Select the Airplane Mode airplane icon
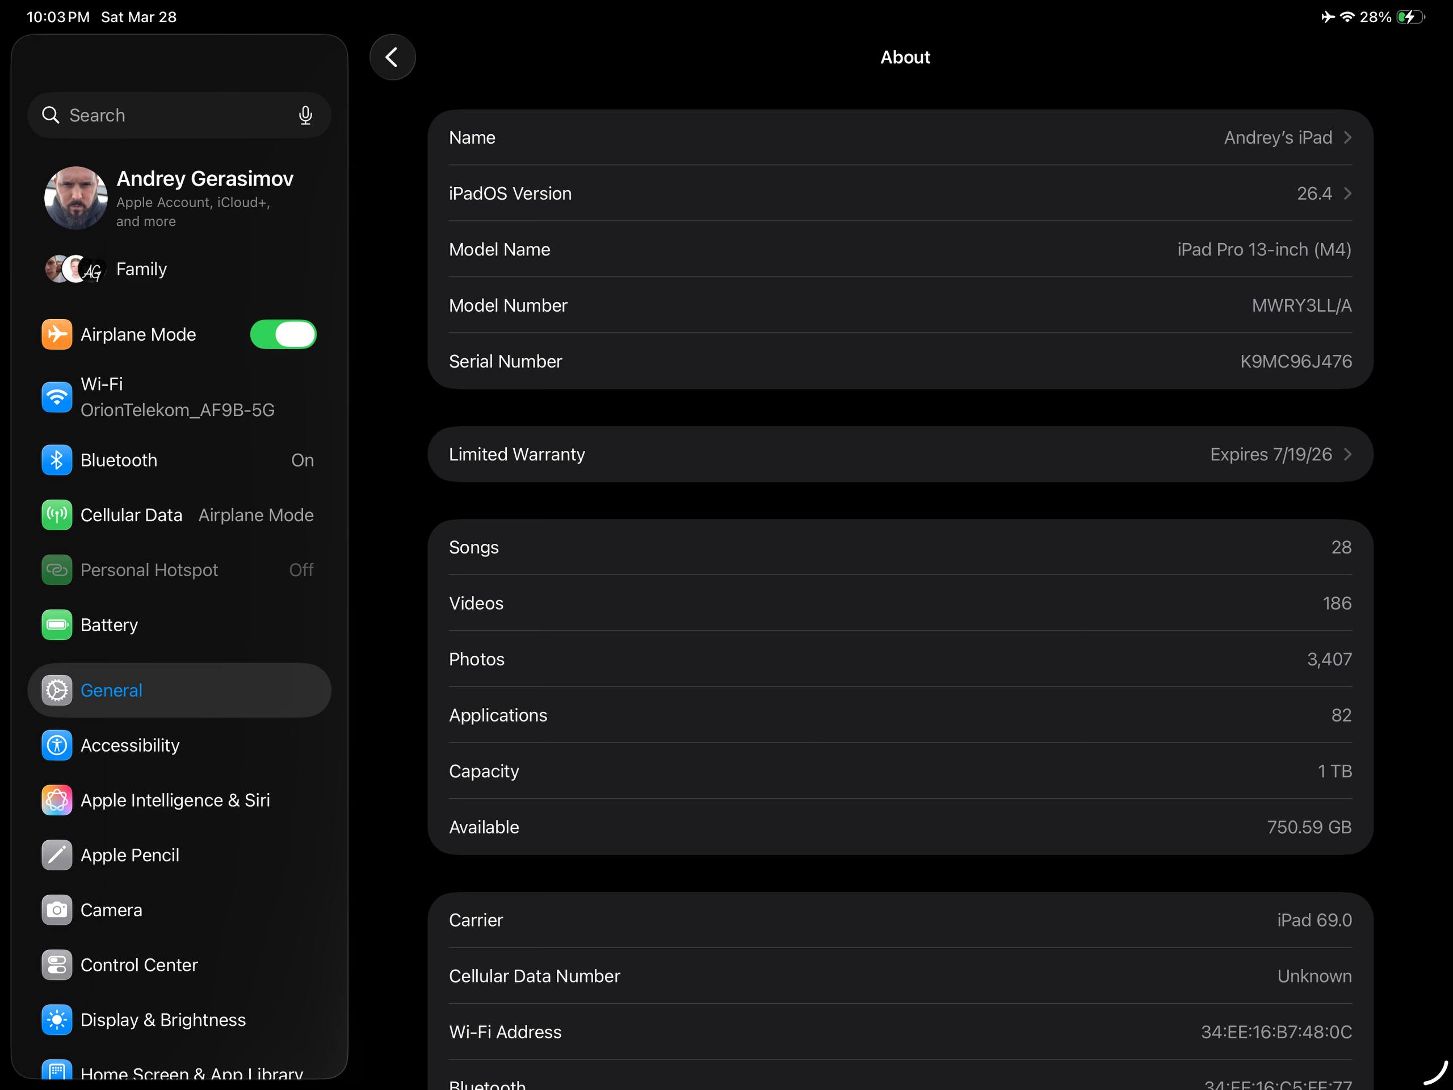 click(57, 334)
